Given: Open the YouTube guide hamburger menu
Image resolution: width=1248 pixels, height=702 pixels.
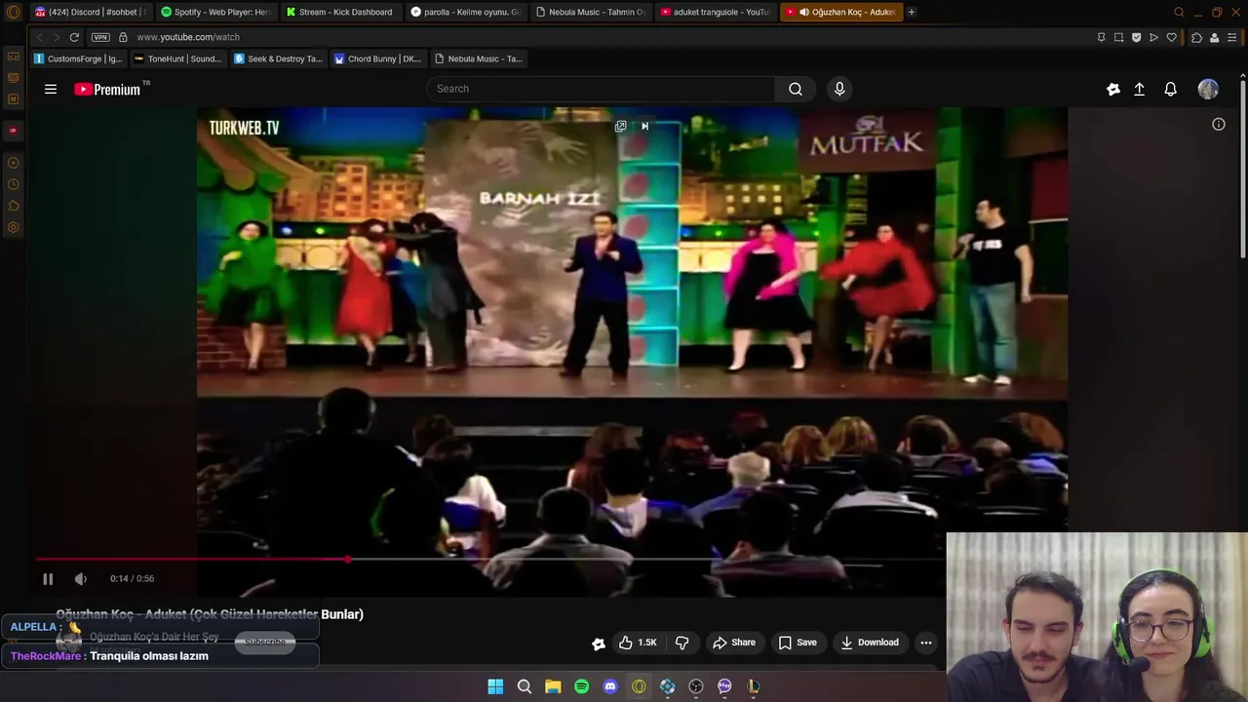Looking at the screenshot, I should (51, 89).
